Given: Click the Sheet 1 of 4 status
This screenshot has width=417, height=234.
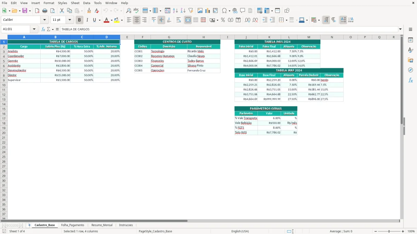Looking at the screenshot, I should pos(17,231).
